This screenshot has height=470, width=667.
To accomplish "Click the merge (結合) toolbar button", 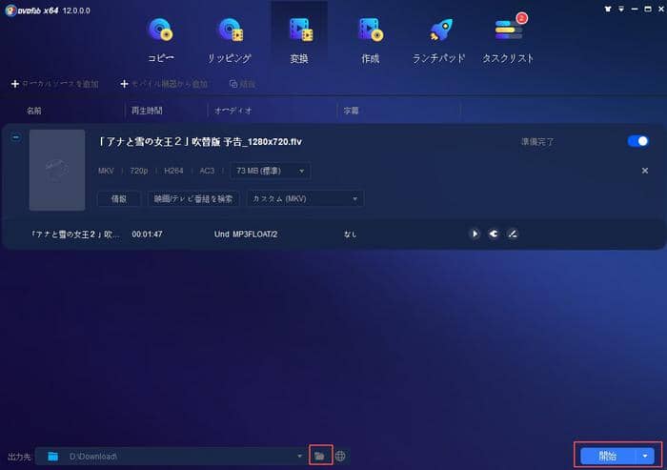I will point(242,84).
